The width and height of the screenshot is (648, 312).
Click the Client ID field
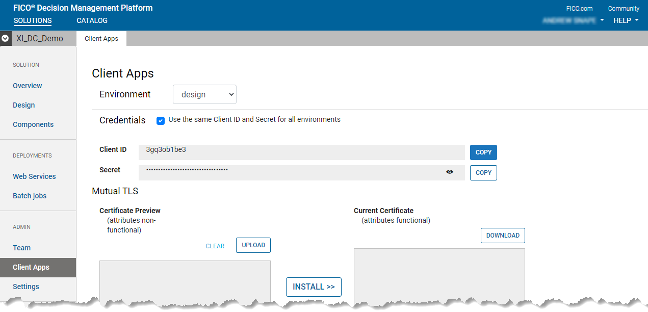pos(302,152)
